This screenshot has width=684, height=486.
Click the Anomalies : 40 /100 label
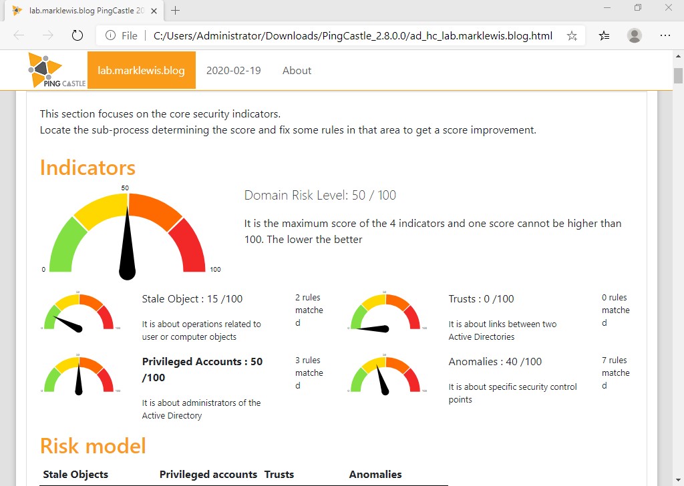(495, 362)
